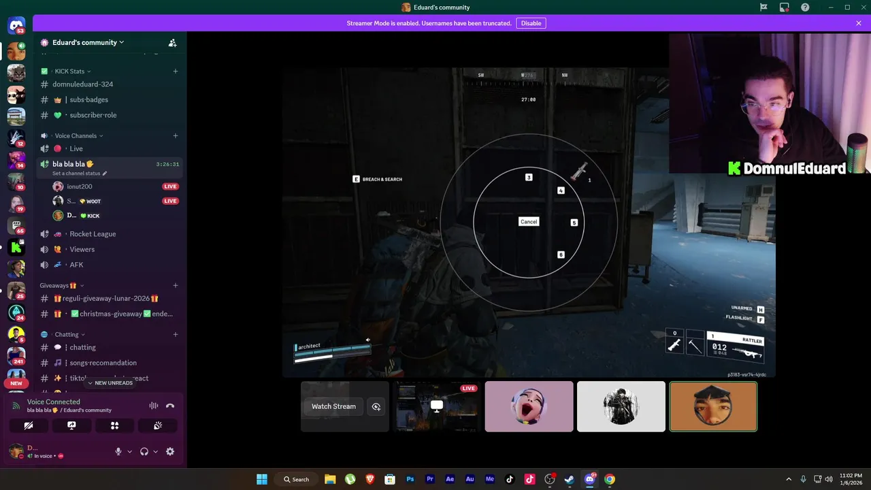This screenshot has width=871, height=490.
Task: Show hidden system tray icons
Action: point(789,479)
